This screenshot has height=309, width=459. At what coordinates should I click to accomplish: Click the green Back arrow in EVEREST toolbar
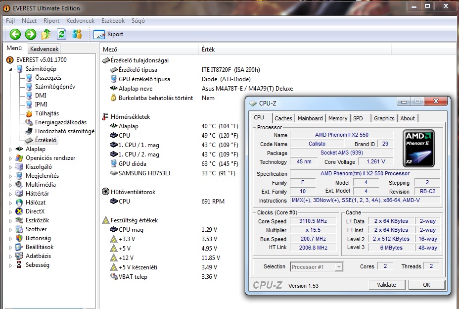[15, 34]
